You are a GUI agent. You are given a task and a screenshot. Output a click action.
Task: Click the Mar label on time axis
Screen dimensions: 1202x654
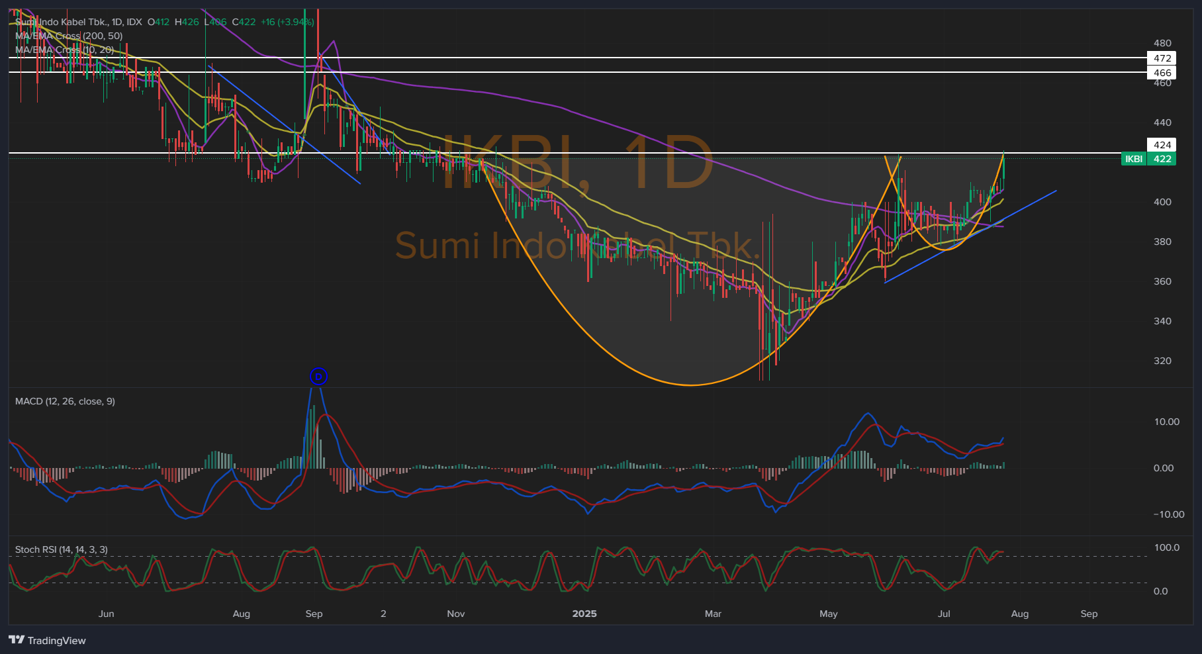713,614
